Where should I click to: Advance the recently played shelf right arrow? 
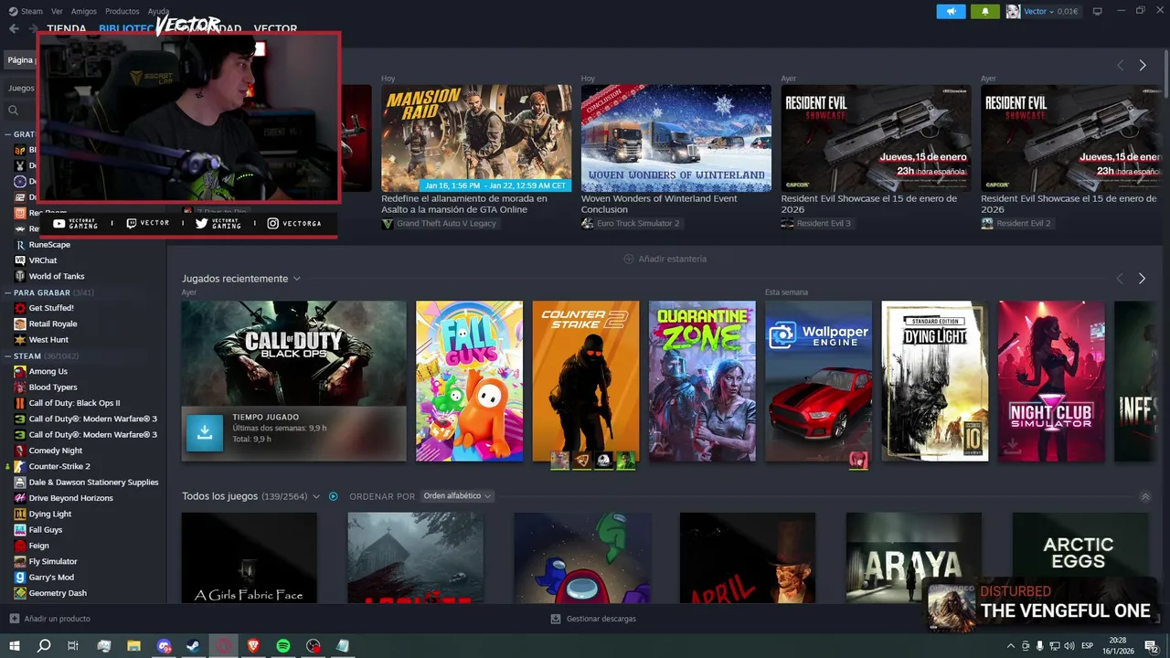tap(1142, 278)
